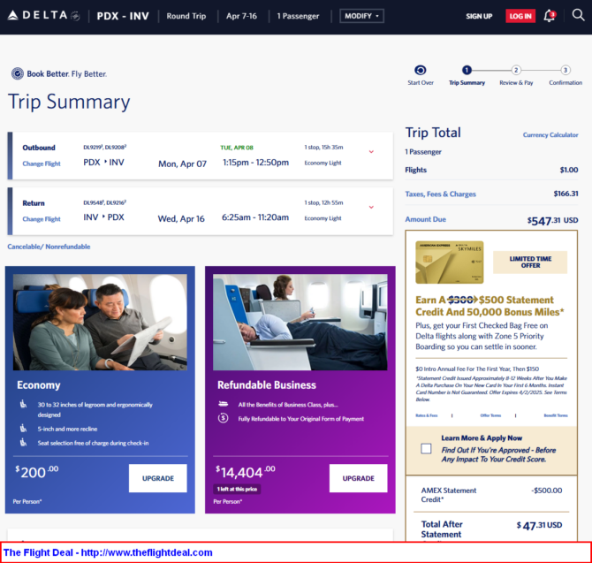Image resolution: width=592 pixels, height=563 pixels.
Task: Open the search magnifier icon
Action: 578,15
